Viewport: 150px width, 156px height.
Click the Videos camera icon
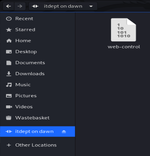(x=9, y=107)
